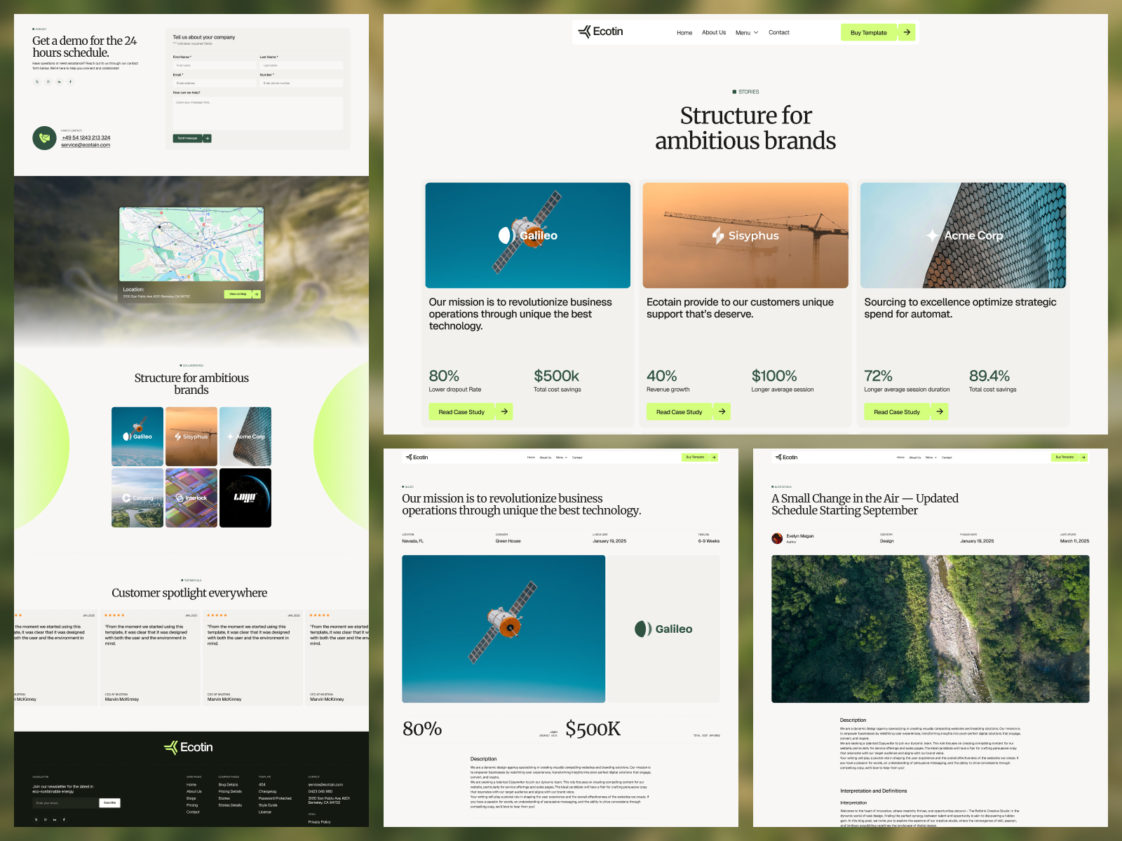The width and height of the screenshot is (1122, 841).
Task: Click the Last Name input field
Action: click(301, 65)
